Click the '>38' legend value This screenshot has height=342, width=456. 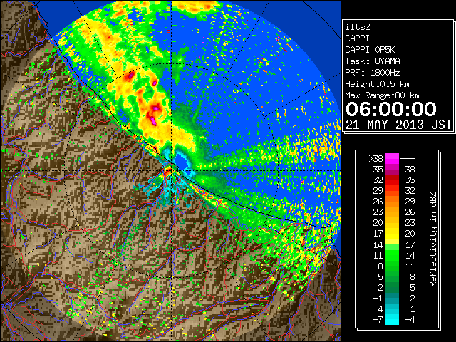click(x=375, y=159)
